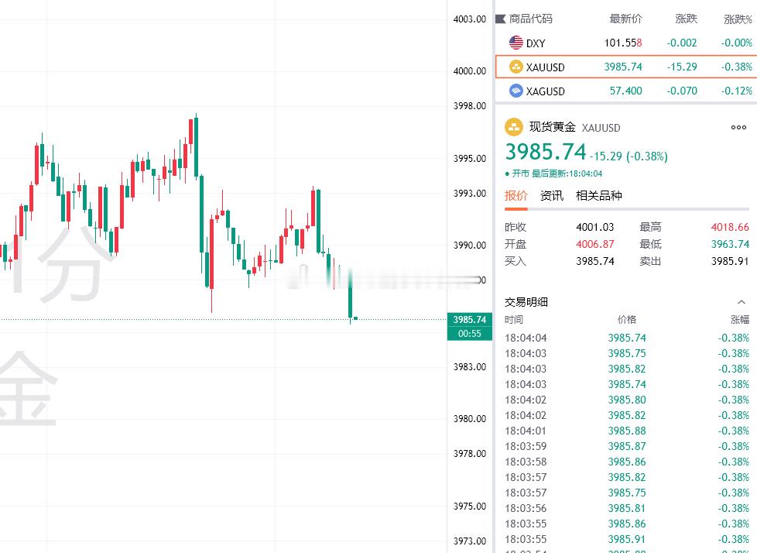Click the XAGUSD silver icon in watchlist

pos(516,91)
